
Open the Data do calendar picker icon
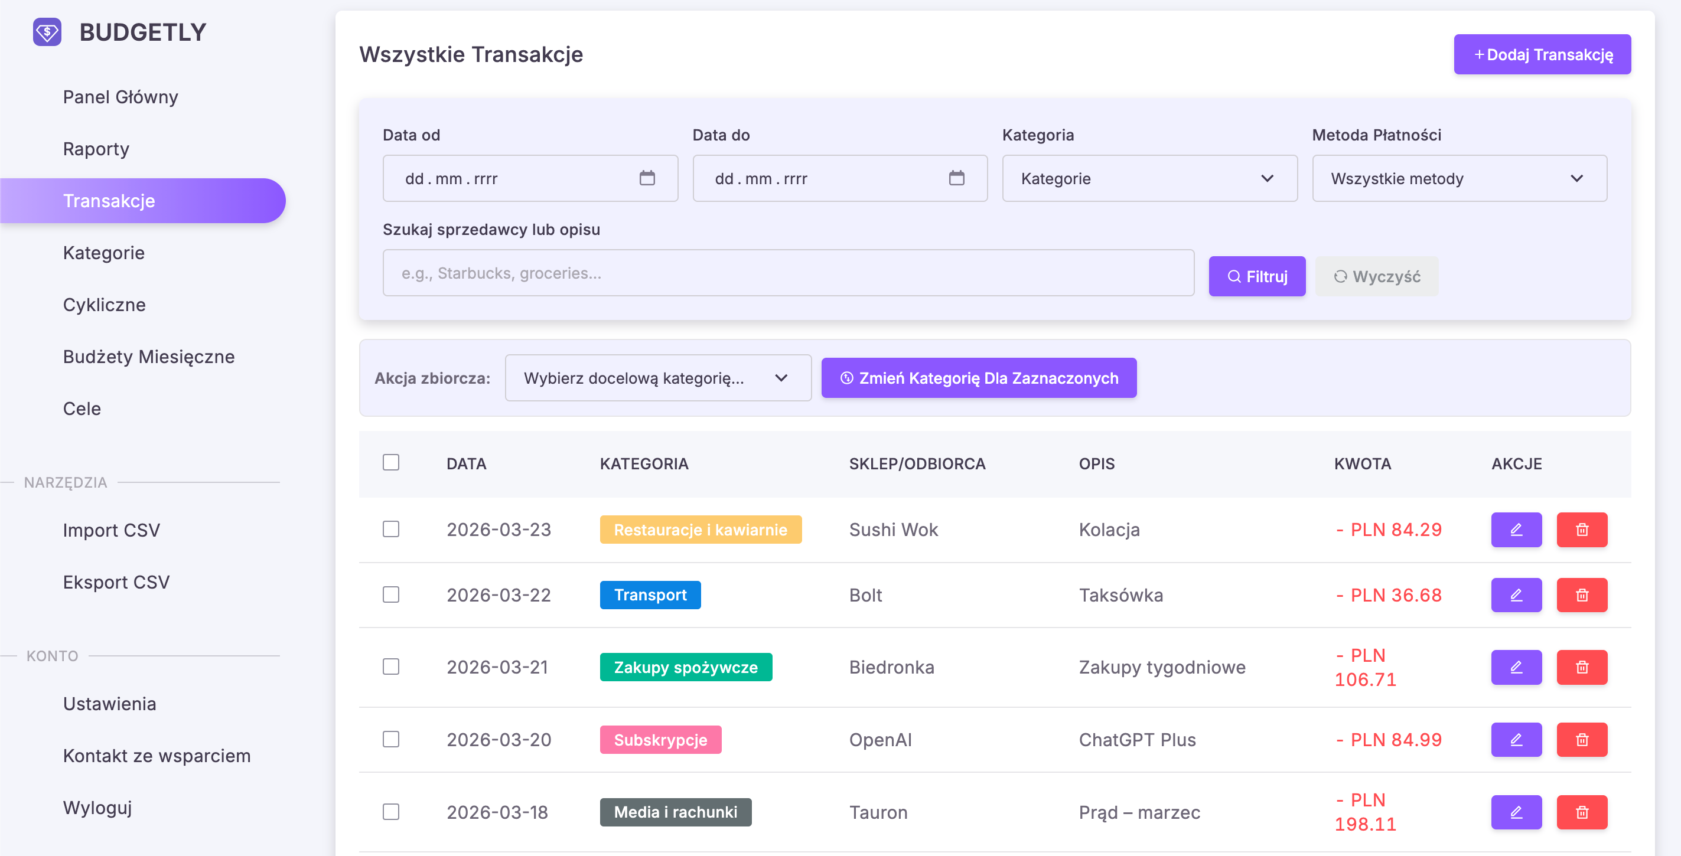pos(956,178)
